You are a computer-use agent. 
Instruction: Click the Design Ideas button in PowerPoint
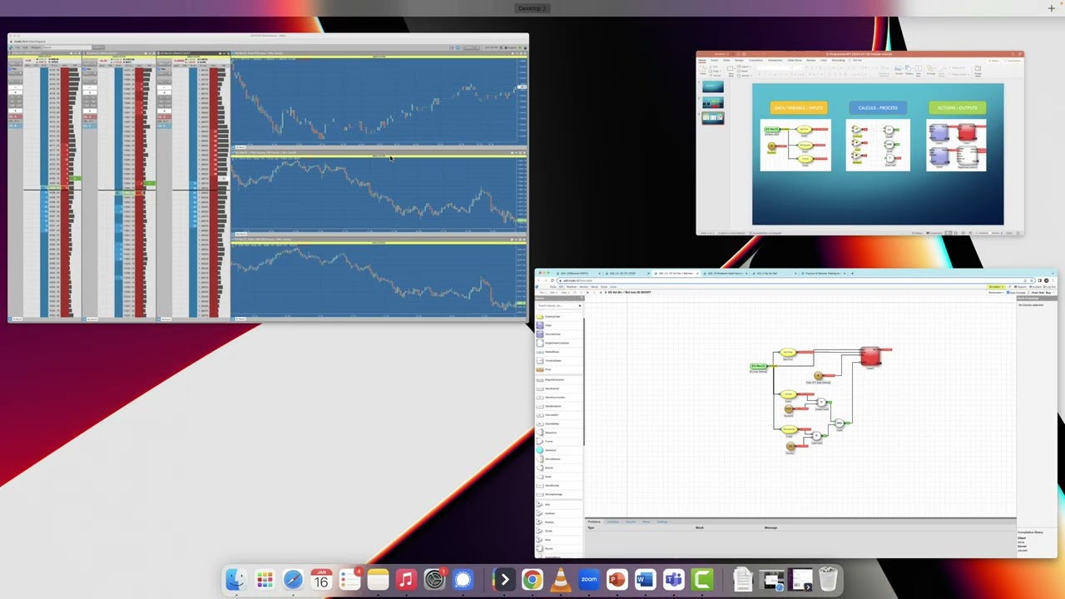[x=978, y=70]
